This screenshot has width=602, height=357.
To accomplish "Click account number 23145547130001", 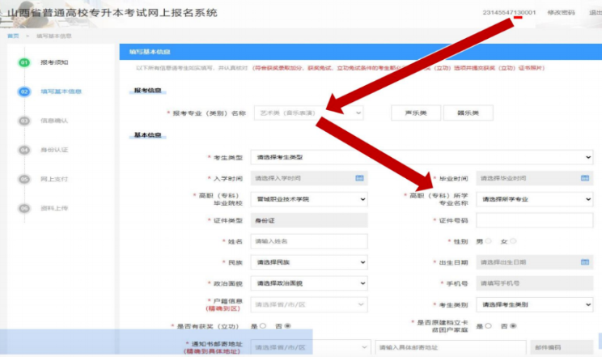I will (x=509, y=12).
